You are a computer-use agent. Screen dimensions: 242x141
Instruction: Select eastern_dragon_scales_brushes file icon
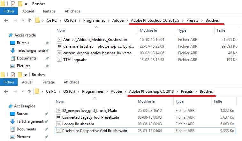point(59,53)
